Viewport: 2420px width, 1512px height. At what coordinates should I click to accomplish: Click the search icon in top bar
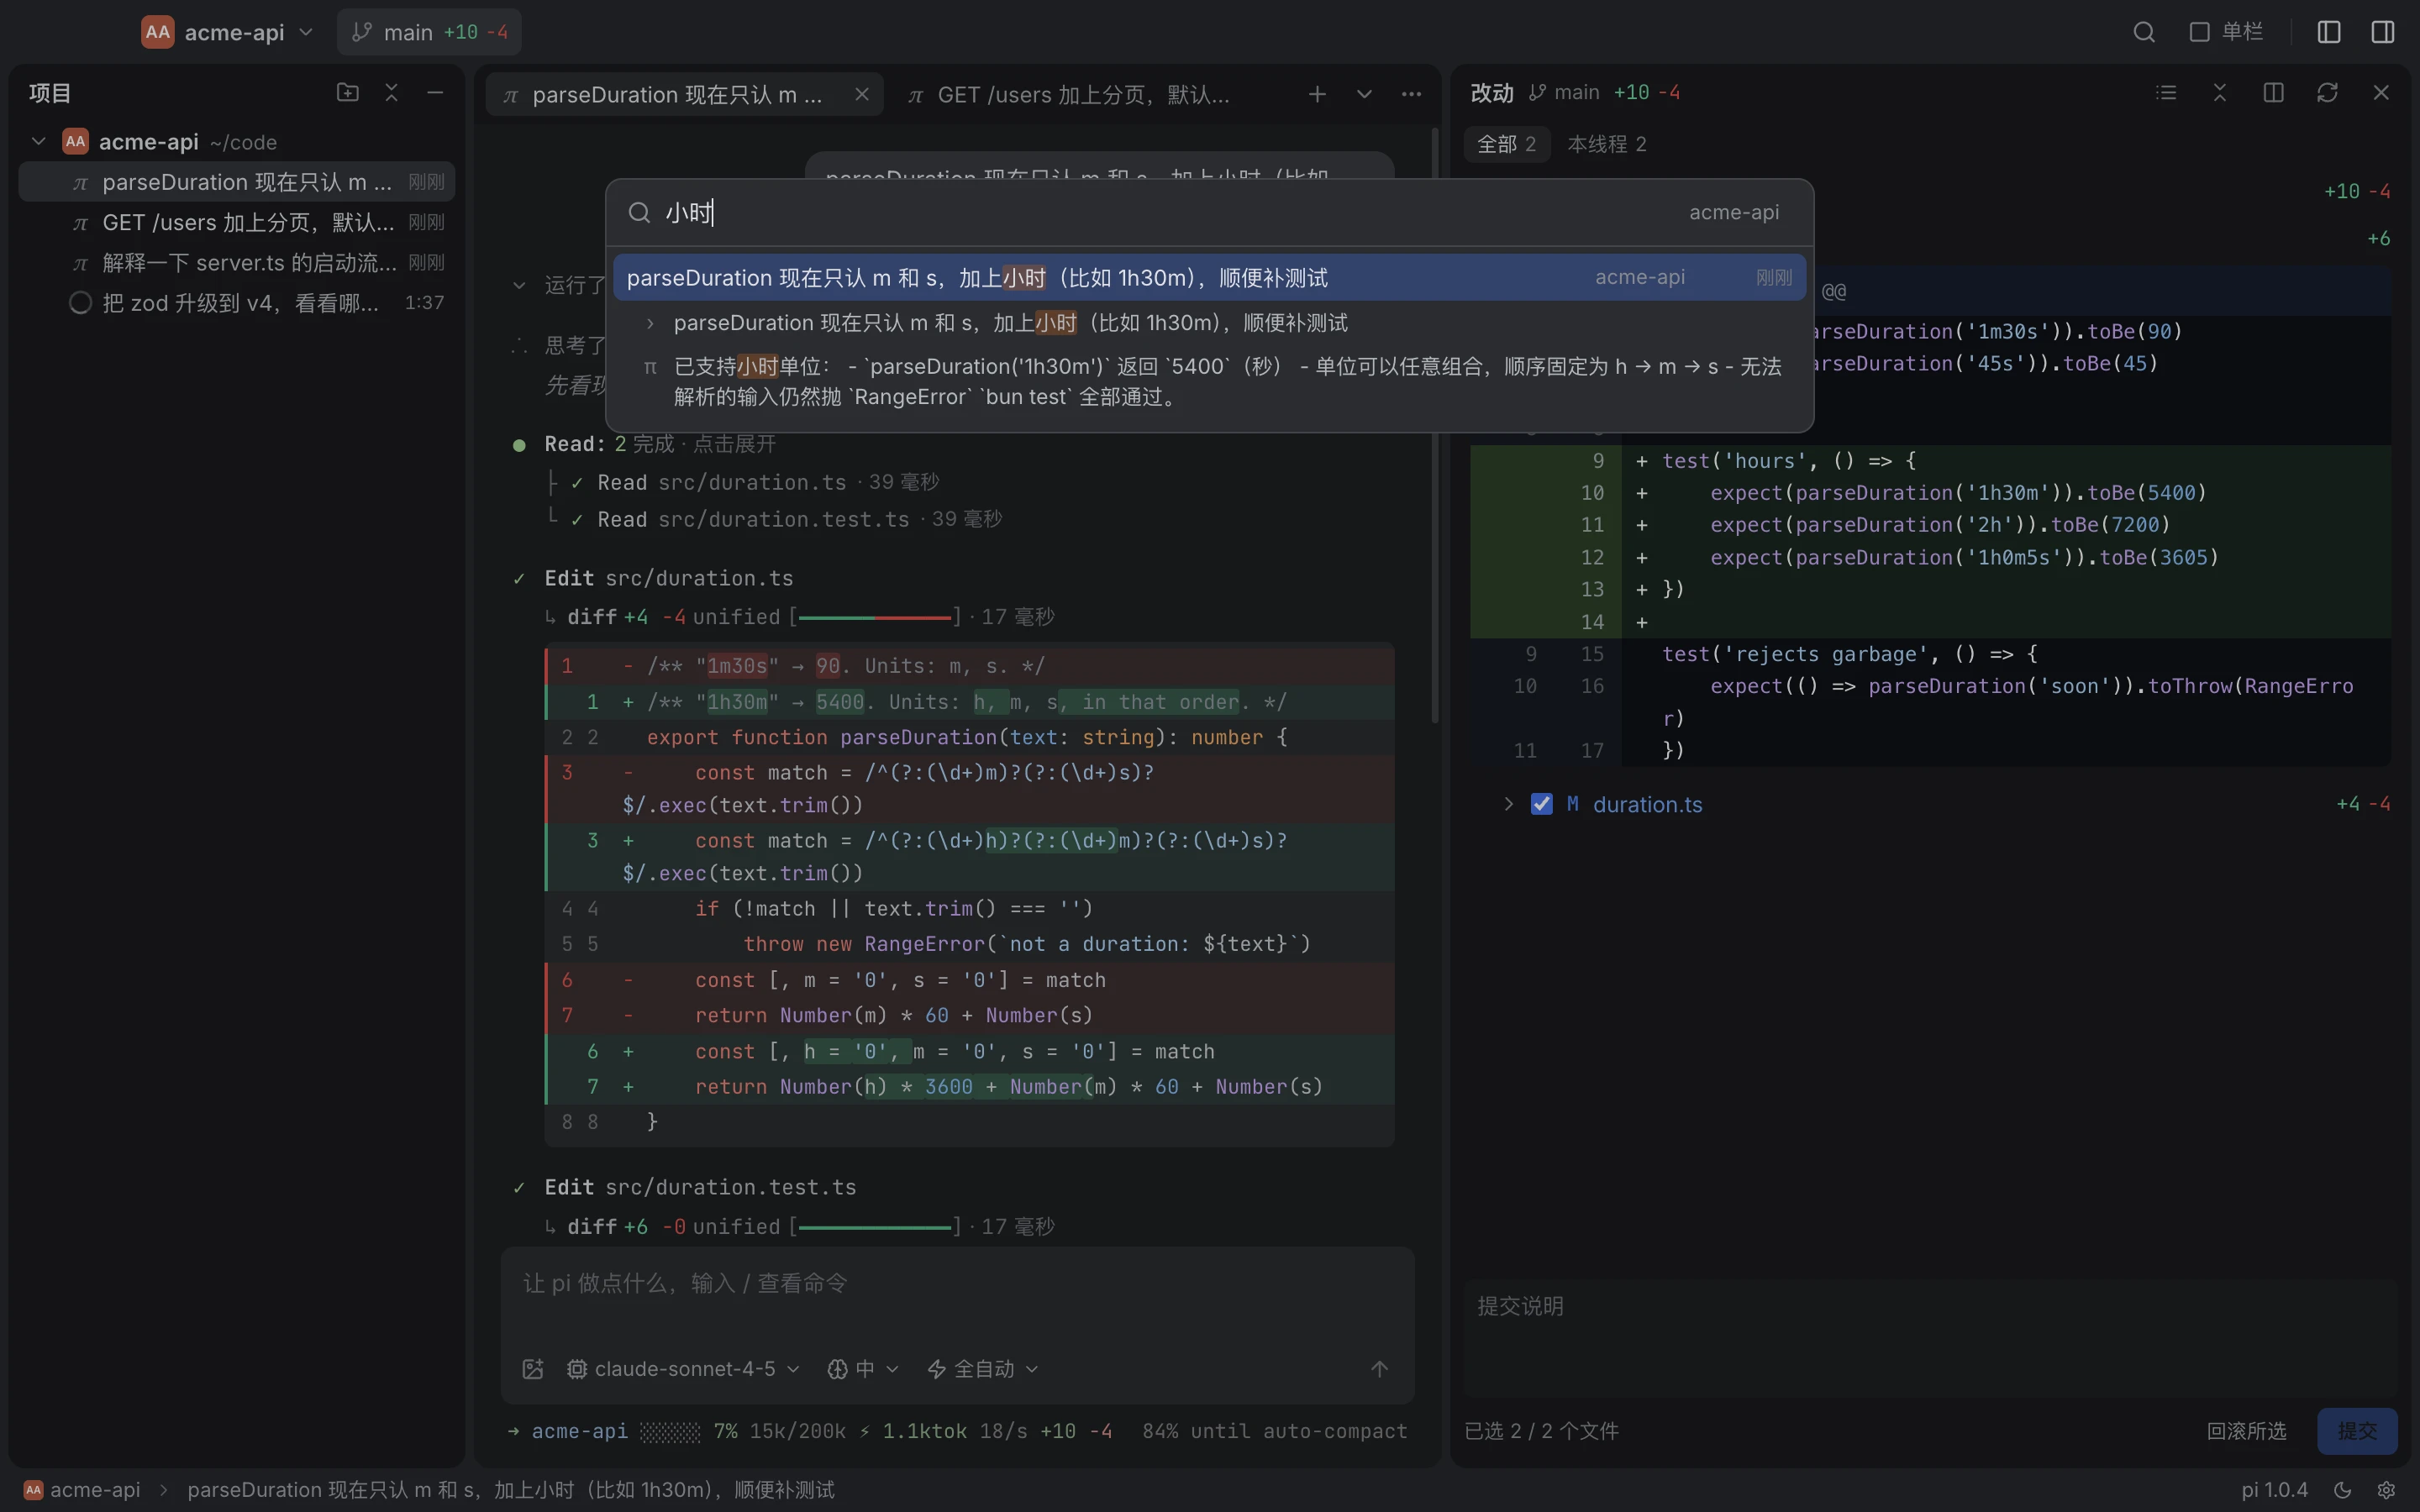[x=2143, y=32]
